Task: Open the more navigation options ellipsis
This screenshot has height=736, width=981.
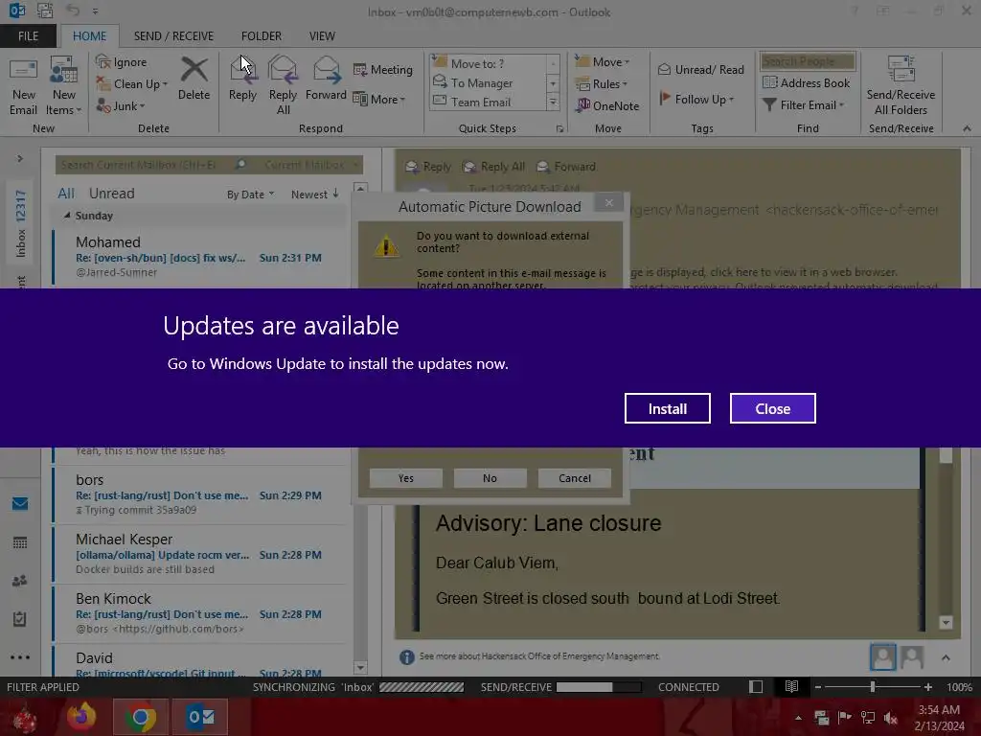Action: [20, 657]
